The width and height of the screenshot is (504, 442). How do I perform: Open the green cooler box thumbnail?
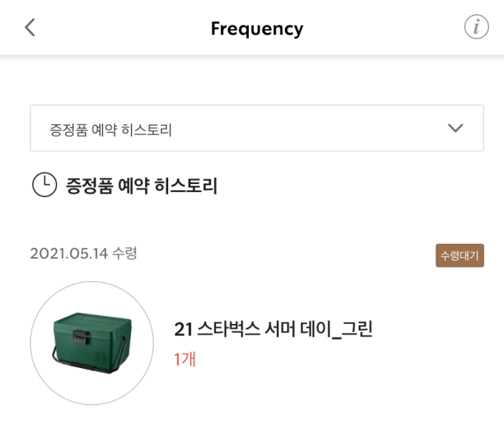point(92,343)
